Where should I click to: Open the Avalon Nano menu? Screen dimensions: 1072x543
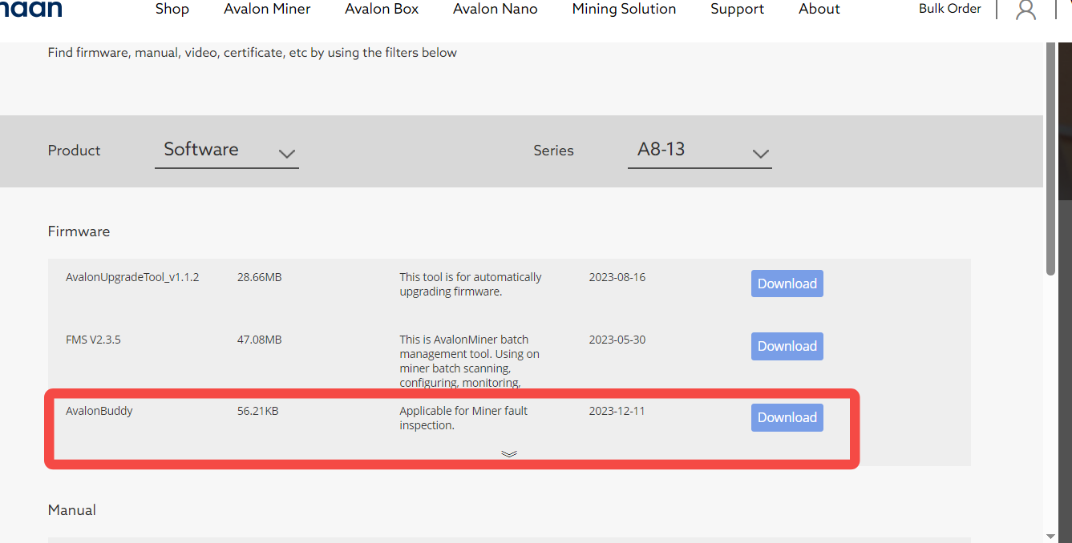pos(496,10)
